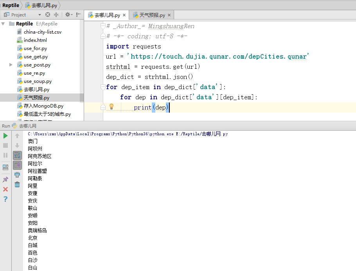The height and width of the screenshot is (271, 356).
Task: Pin the Run tab
Action: 5,179
